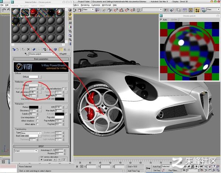Click Put to Library icon
Image resolution: width=221 pixels, height=173 pixels.
click(x=45, y=49)
